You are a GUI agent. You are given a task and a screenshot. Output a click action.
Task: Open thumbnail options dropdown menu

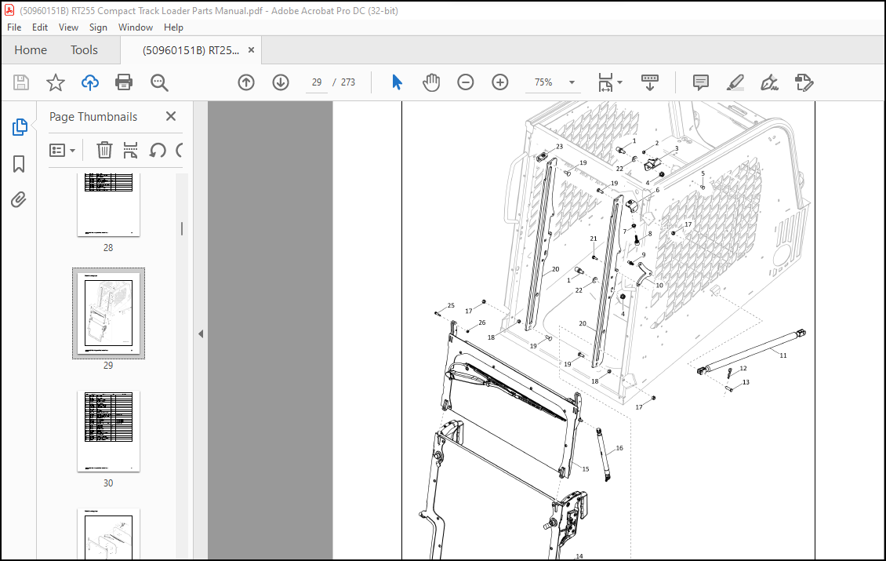click(x=62, y=151)
